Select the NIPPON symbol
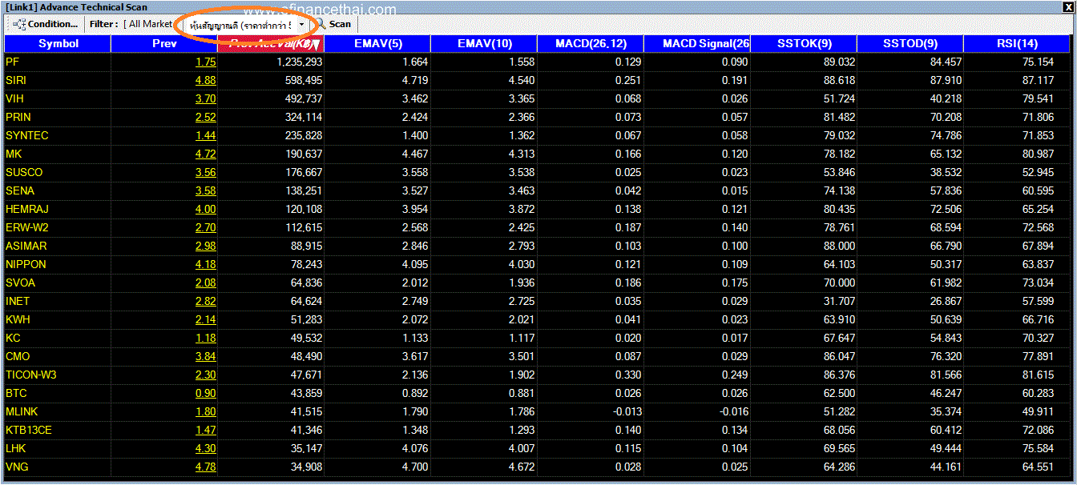1077x485 pixels. pos(26,264)
